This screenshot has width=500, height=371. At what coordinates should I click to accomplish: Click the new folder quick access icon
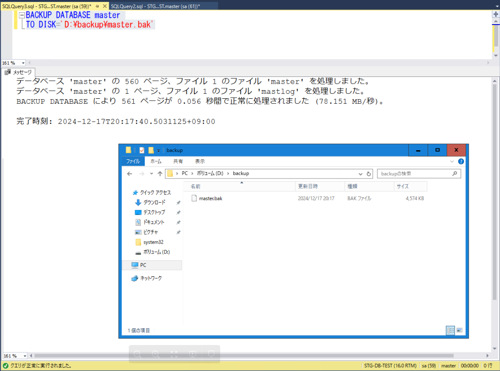pos(151,150)
